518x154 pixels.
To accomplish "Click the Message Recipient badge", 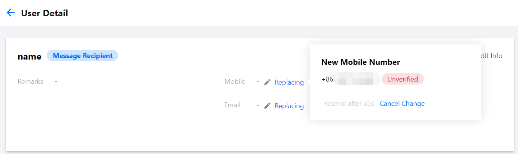I will 83,56.
